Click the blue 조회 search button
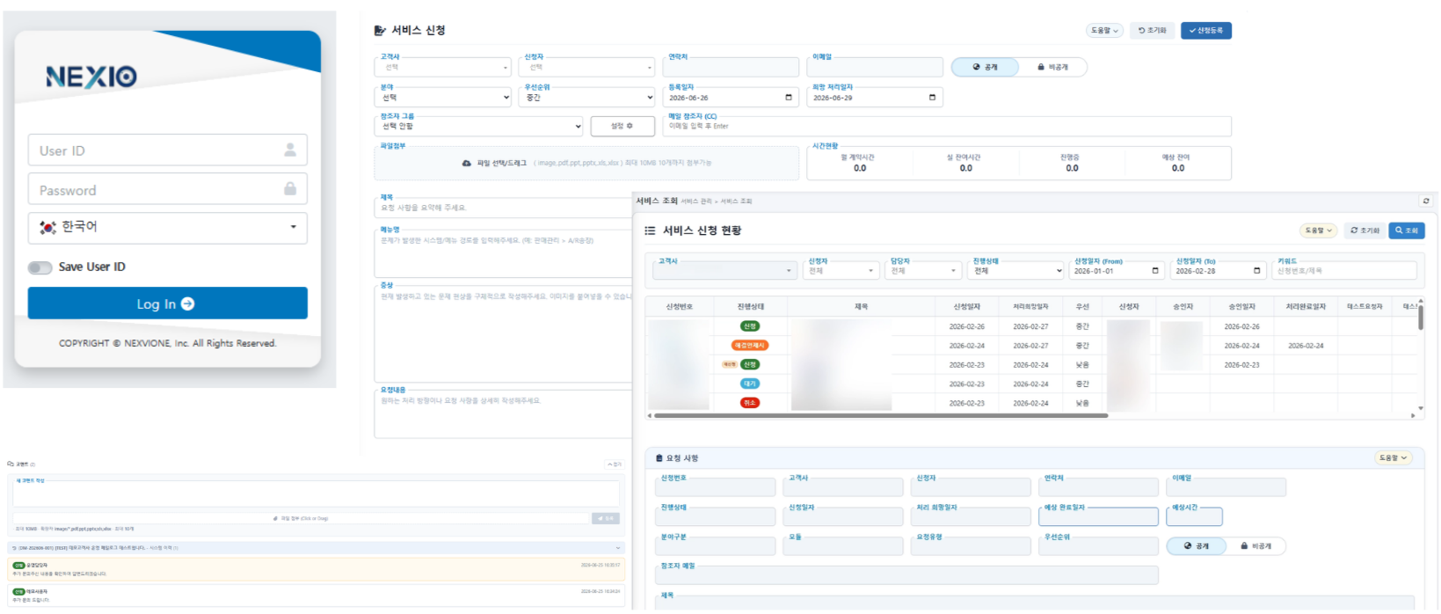Screen dimensions: 1441x614 (1407, 230)
